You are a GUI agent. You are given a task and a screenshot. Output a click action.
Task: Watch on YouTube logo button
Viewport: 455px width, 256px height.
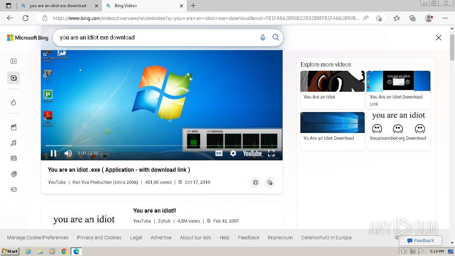252,153
